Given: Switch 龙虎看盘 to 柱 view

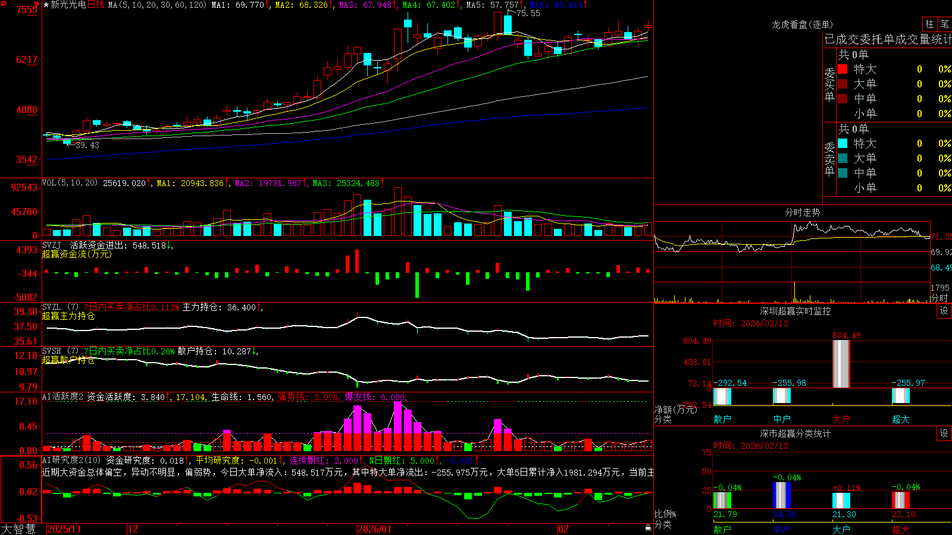Looking at the screenshot, I should pyautogui.click(x=929, y=24).
